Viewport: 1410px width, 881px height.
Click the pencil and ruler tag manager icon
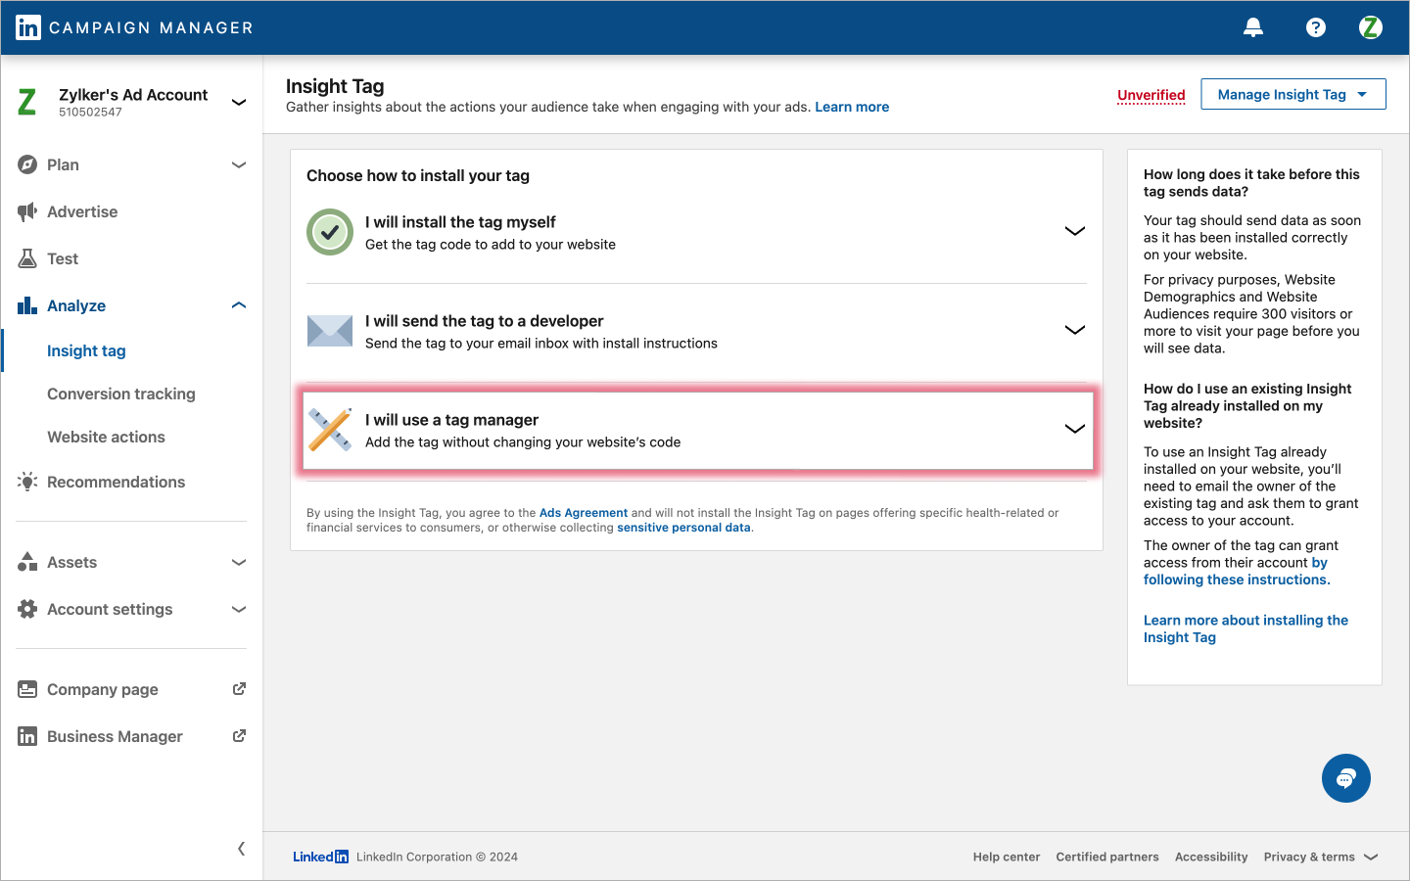point(330,430)
